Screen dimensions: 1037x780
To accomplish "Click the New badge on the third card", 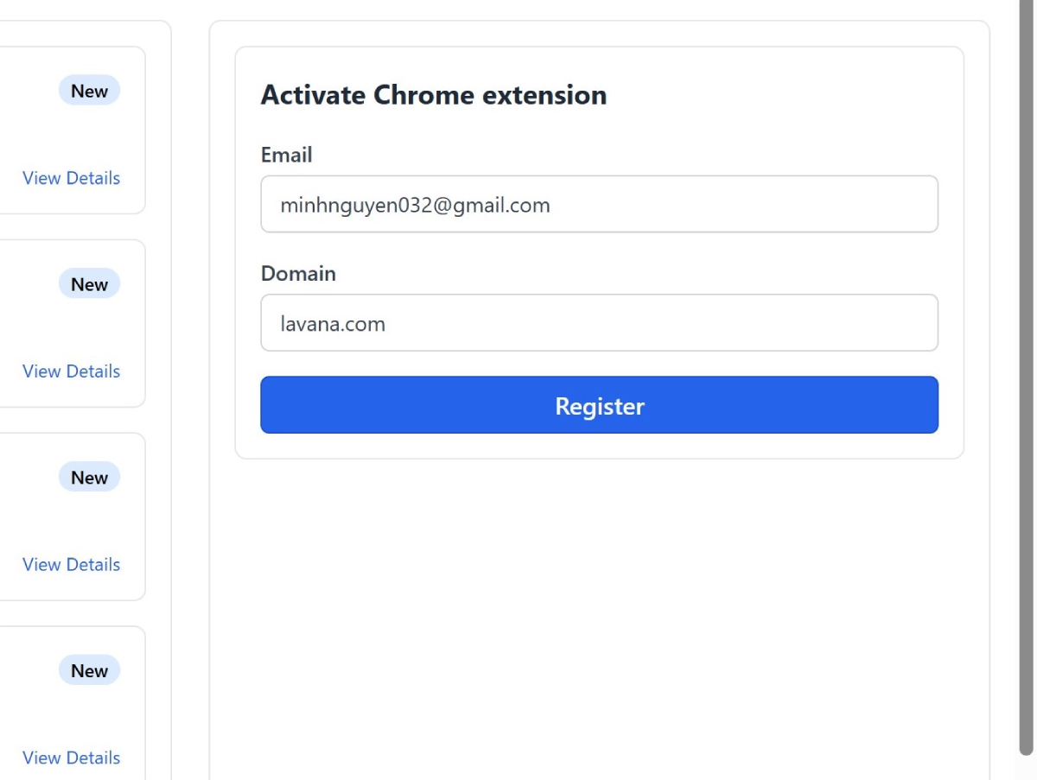I will pos(89,478).
